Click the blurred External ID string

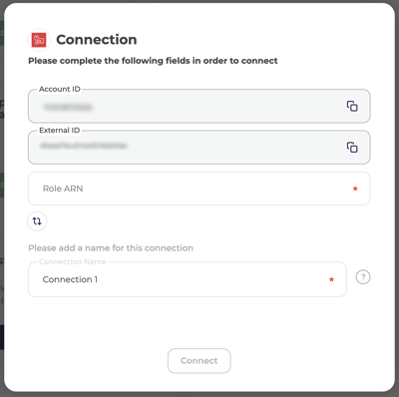84,146
